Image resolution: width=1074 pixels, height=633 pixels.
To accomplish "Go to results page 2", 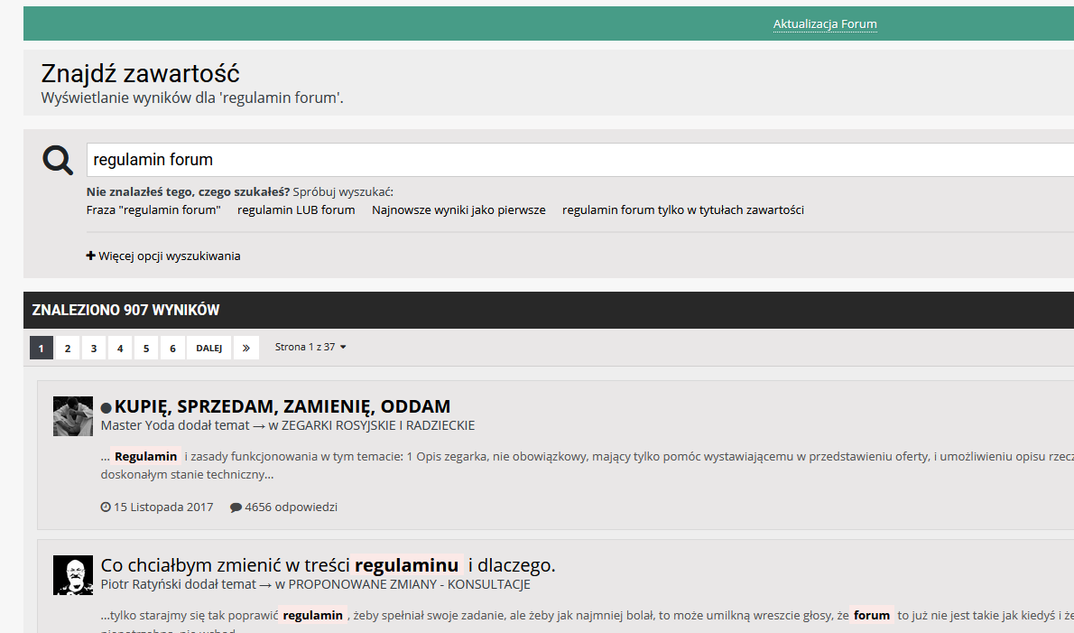I will (x=68, y=348).
